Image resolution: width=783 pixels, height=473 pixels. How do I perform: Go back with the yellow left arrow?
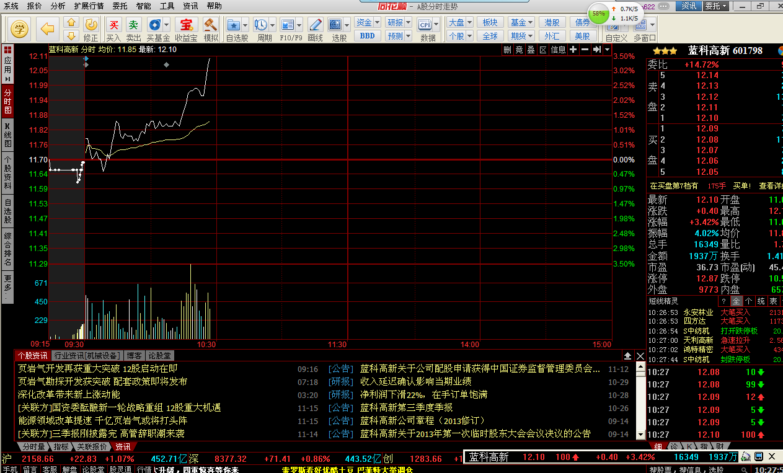[x=47, y=29]
